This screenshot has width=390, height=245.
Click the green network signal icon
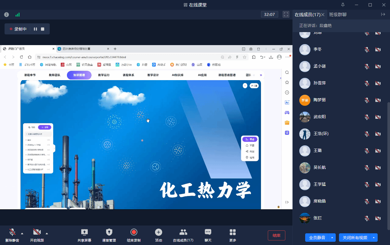click(17, 15)
